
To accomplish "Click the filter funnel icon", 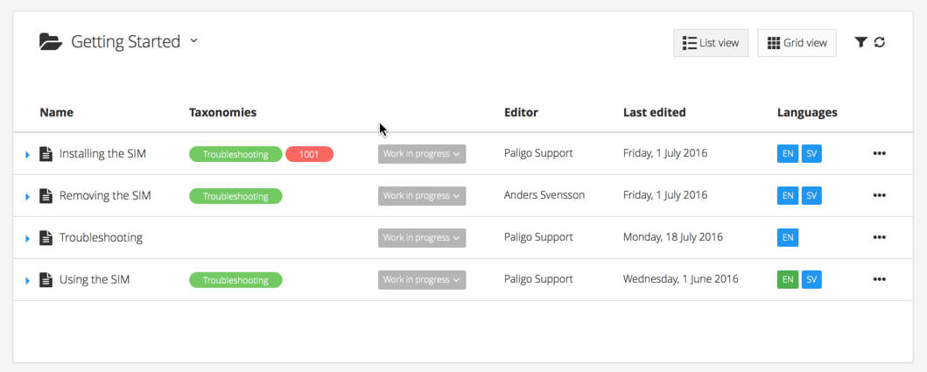I will click(860, 42).
